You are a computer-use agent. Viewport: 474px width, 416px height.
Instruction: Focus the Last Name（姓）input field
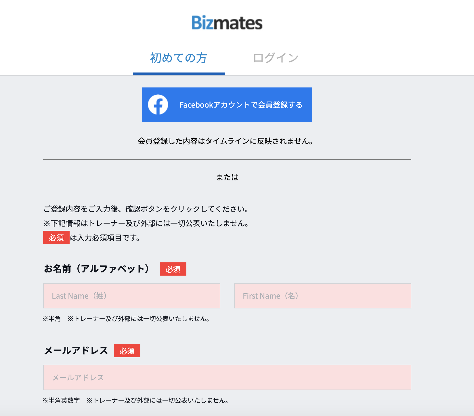pos(131,296)
